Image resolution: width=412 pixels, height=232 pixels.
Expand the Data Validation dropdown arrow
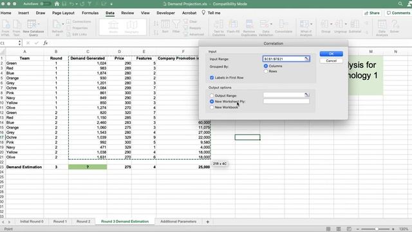pyautogui.click(x=271, y=24)
